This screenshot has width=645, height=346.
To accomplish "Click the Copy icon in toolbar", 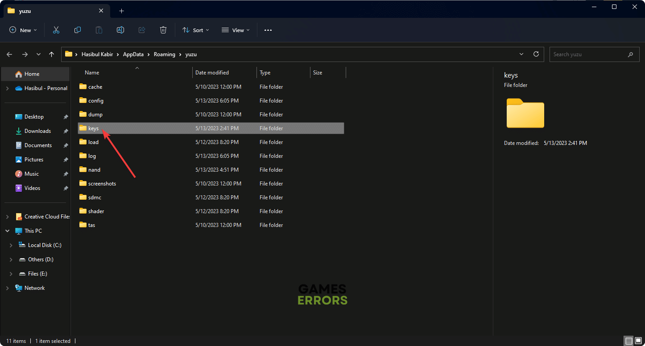I will click(78, 30).
